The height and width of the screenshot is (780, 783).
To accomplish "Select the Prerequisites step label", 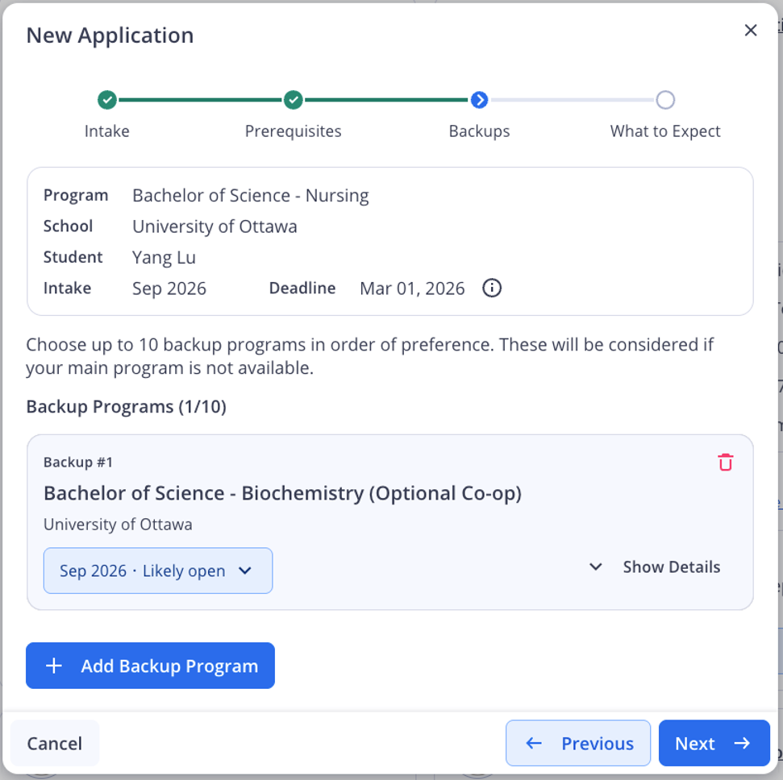I will tap(294, 131).
